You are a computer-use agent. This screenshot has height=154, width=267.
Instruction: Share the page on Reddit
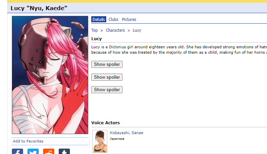tap(49, 151)
